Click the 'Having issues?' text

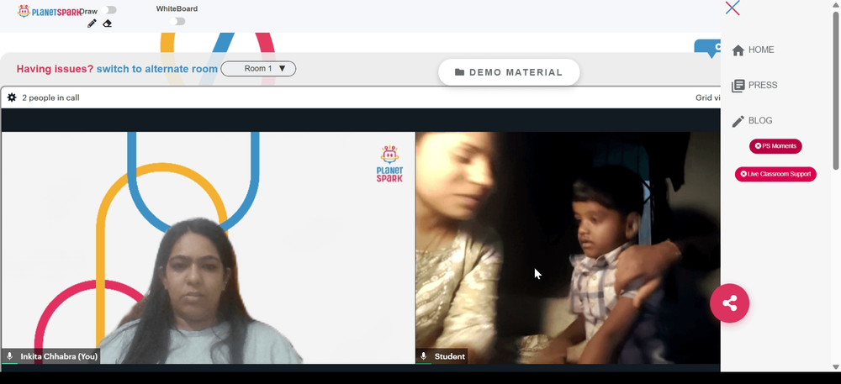click(55, 69)
